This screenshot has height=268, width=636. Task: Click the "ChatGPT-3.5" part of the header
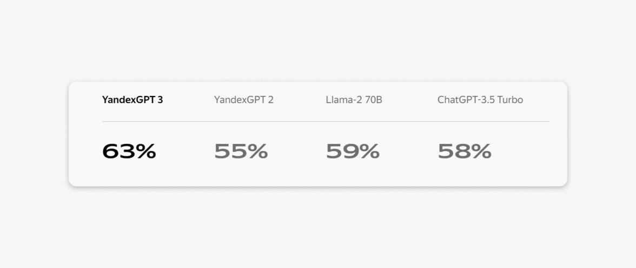pos(466,100)
